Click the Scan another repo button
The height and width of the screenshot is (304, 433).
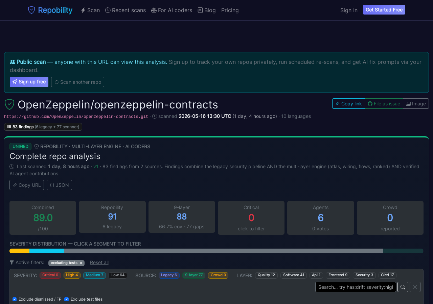point(77,82)
